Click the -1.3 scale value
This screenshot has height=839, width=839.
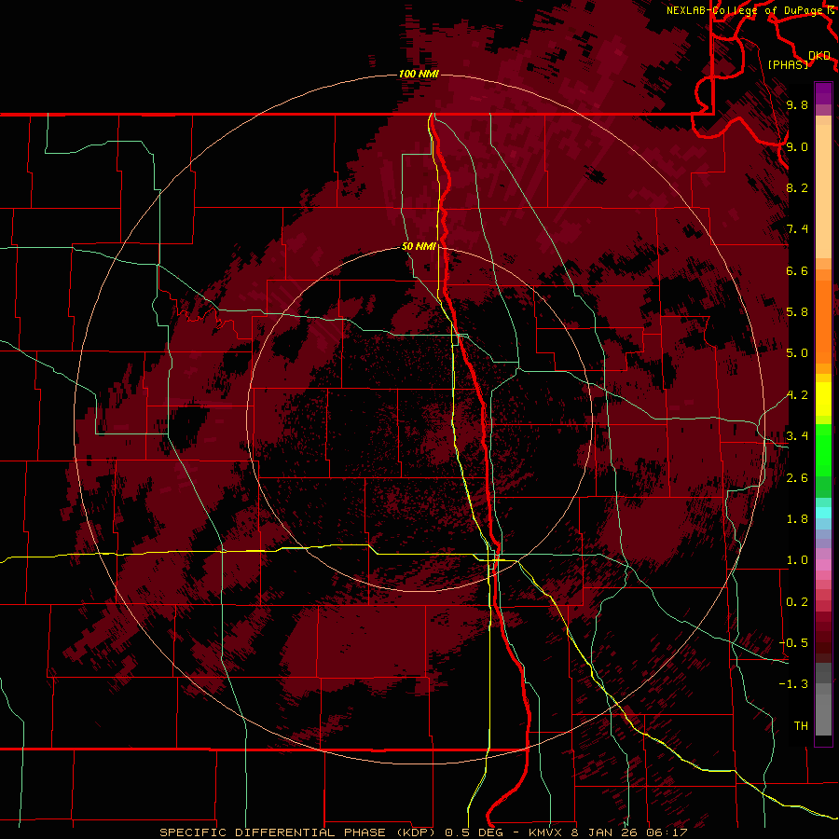[x=794, y=684]
